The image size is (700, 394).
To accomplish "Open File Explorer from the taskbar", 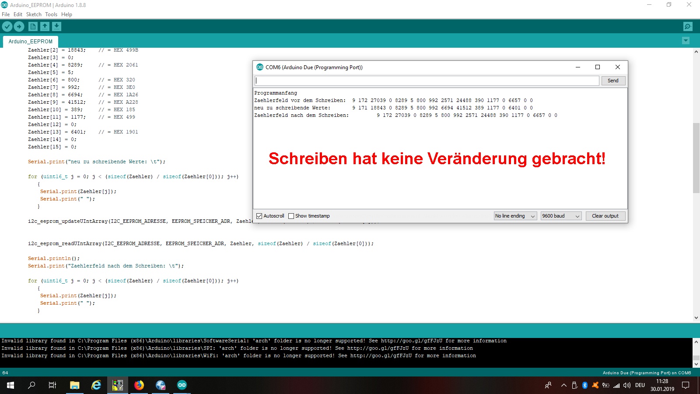I will (75, 385).
